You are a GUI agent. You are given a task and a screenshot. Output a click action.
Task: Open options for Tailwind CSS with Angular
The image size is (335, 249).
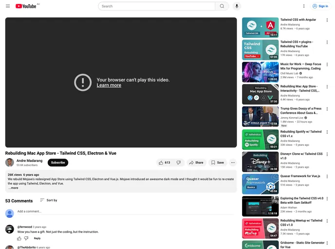[x=327, y=20]
